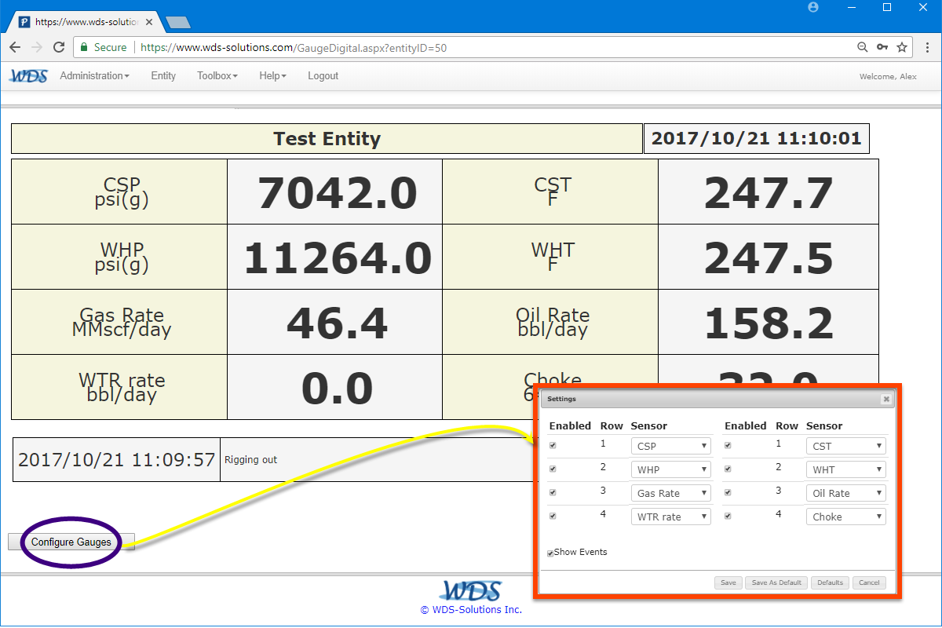
Task: Click the WDS logo in the footer
Action: [471, 590]
